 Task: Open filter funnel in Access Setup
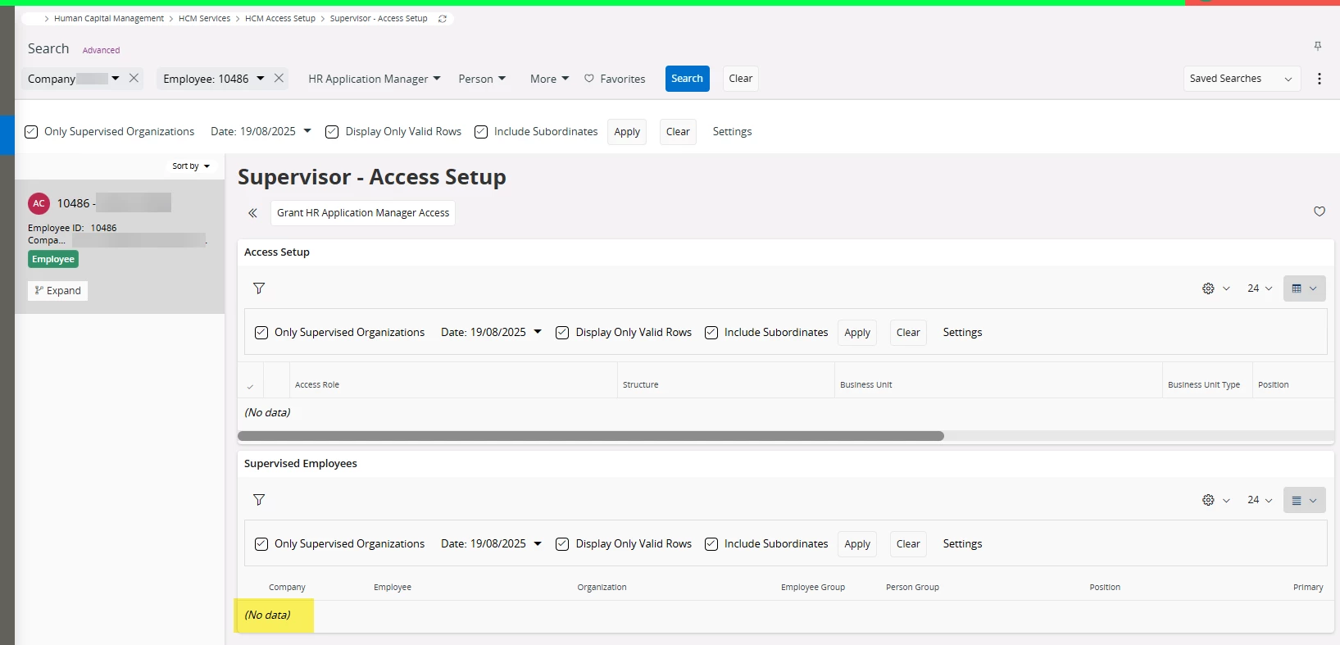pyautogui.click(x=259, y=288)
